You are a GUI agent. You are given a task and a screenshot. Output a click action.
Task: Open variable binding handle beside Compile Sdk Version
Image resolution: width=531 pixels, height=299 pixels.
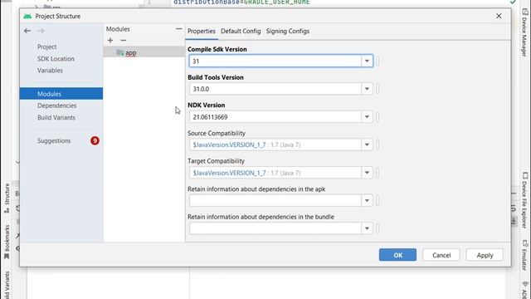378,61
